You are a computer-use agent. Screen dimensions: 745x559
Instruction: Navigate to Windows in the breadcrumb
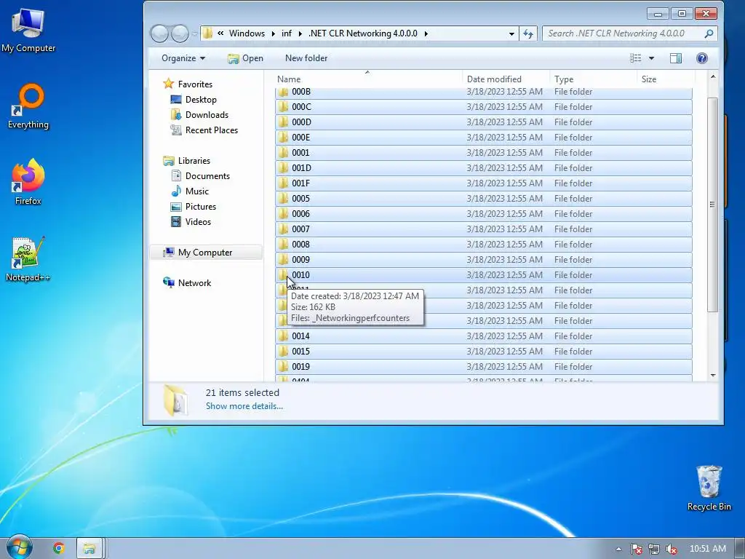247,33
